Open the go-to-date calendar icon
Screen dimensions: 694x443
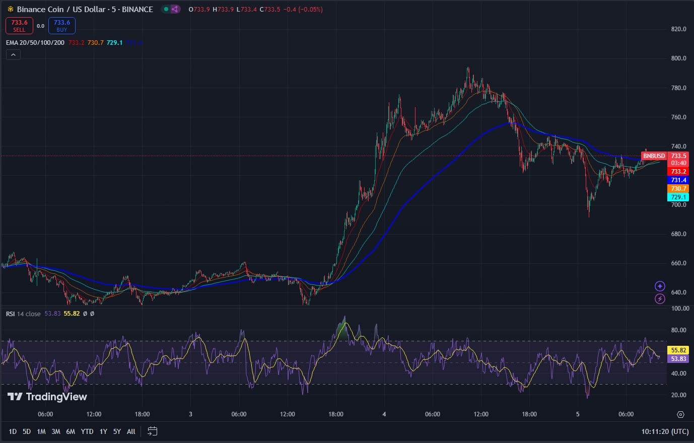[153, 431]
